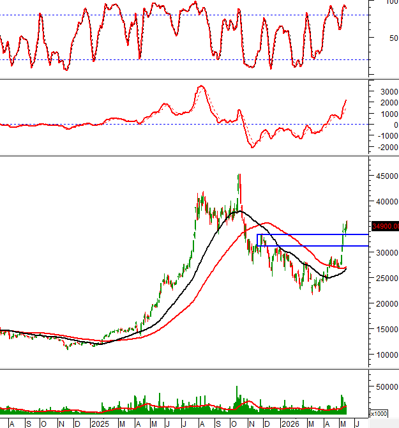Image resolution: width=399 pixels, height=428 pixels.
Task: Click the 34900.00 current price label
Action: click(385, 226)
